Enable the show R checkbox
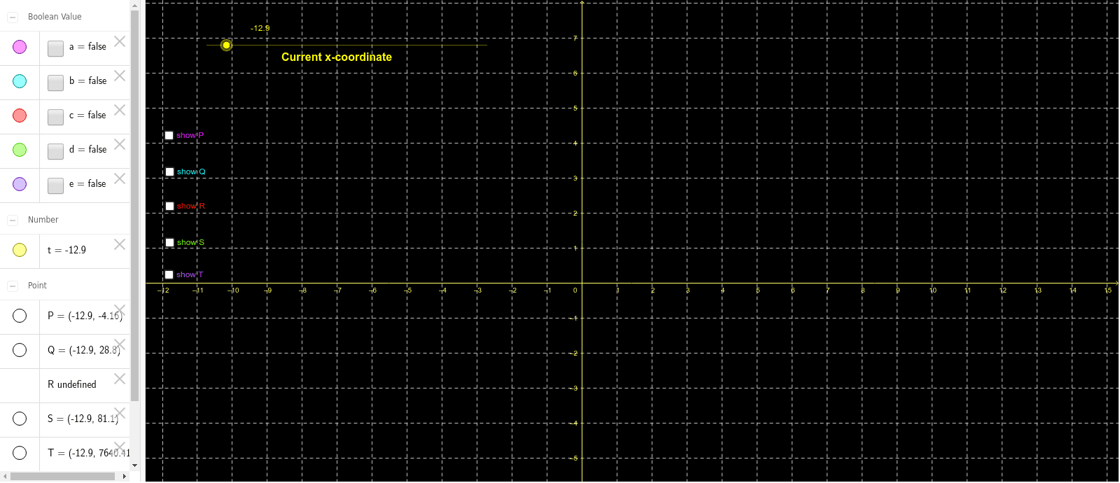 click(x=169, y=206)
